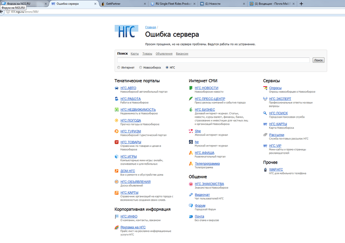Click into the search text field
Screen dimensions: 345x243
click(x=213, y=60)
